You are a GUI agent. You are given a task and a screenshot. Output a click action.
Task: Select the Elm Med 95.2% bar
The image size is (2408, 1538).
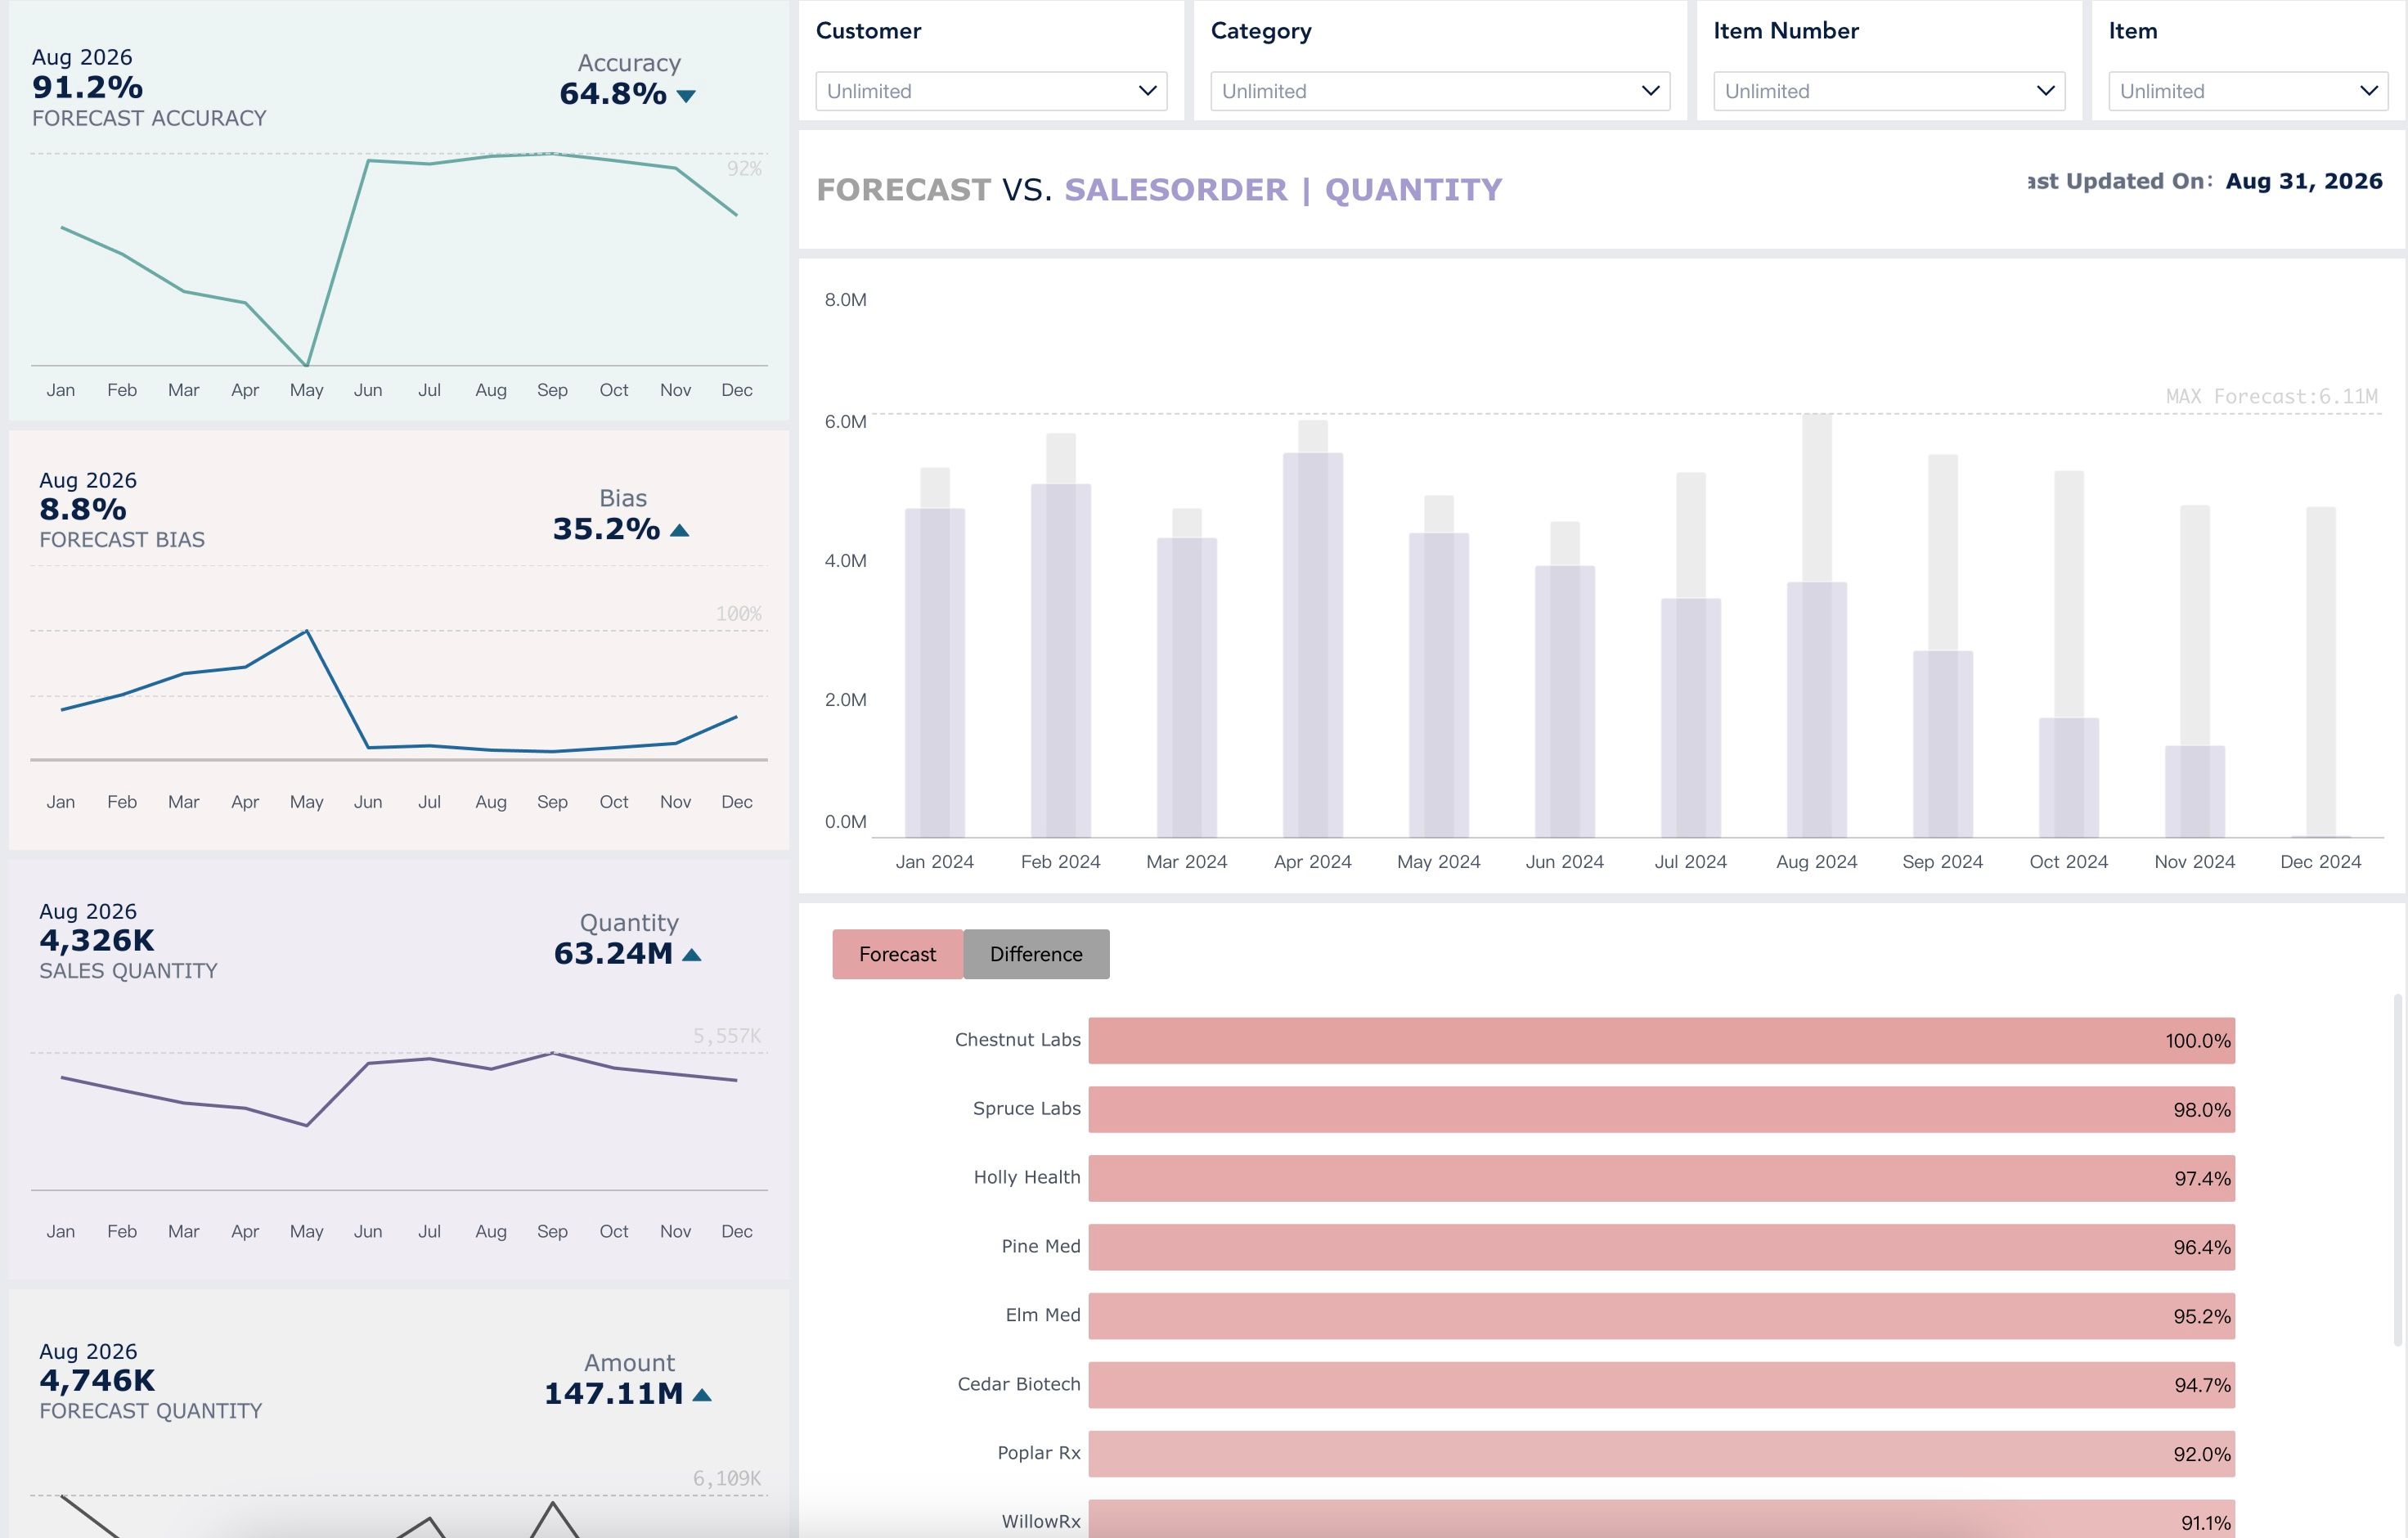coord(1661,1316)
